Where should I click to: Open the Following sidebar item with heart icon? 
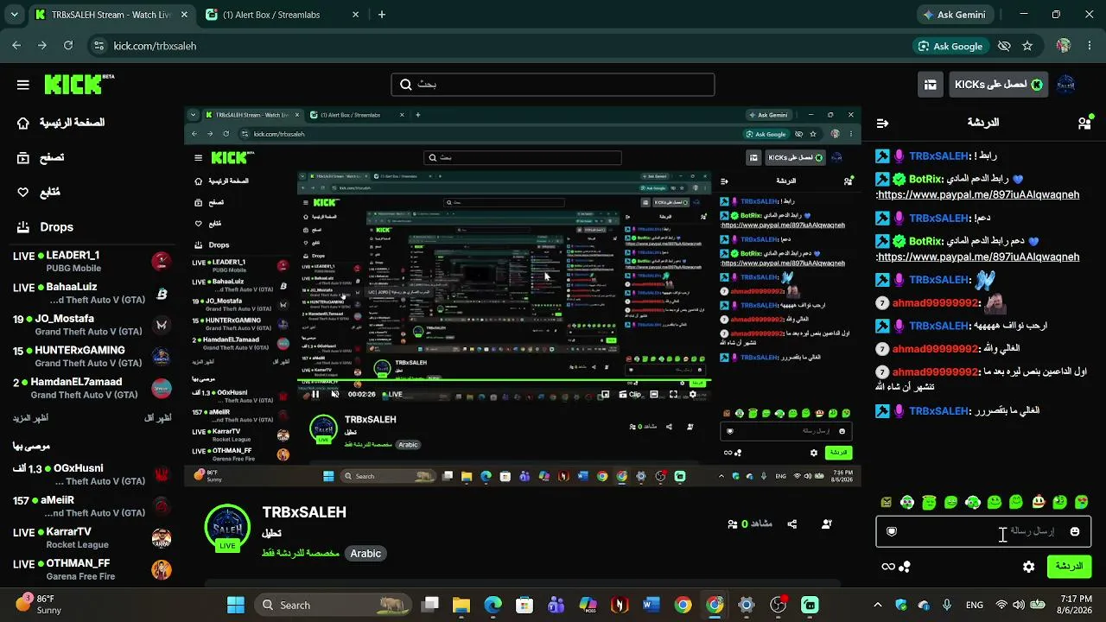point(39,192)
